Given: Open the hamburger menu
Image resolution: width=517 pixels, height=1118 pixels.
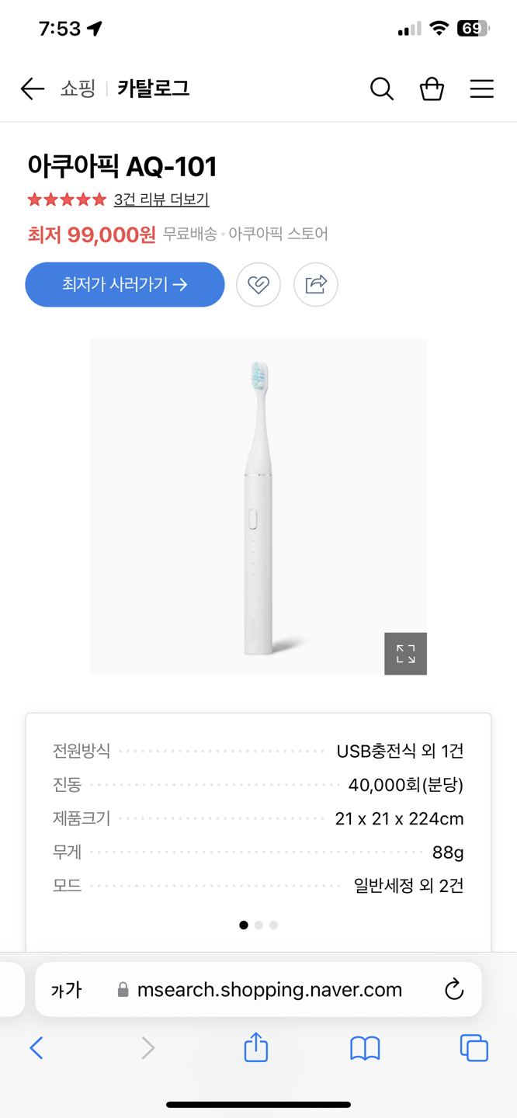Looking at the screenshot, I should tap(481, 89).
